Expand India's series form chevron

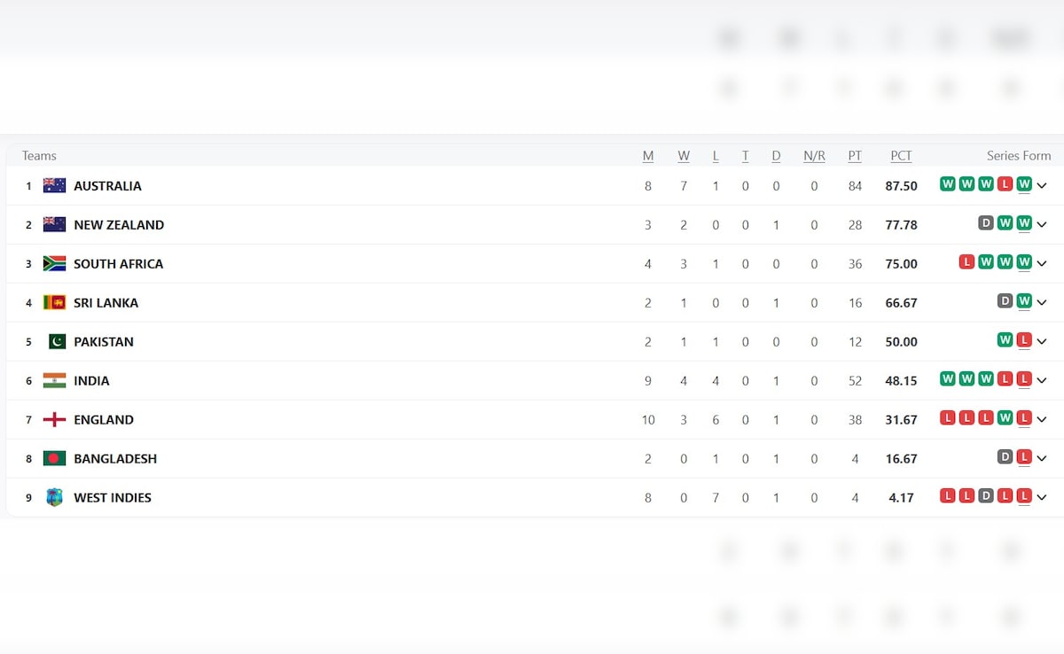click(1042, 380)
